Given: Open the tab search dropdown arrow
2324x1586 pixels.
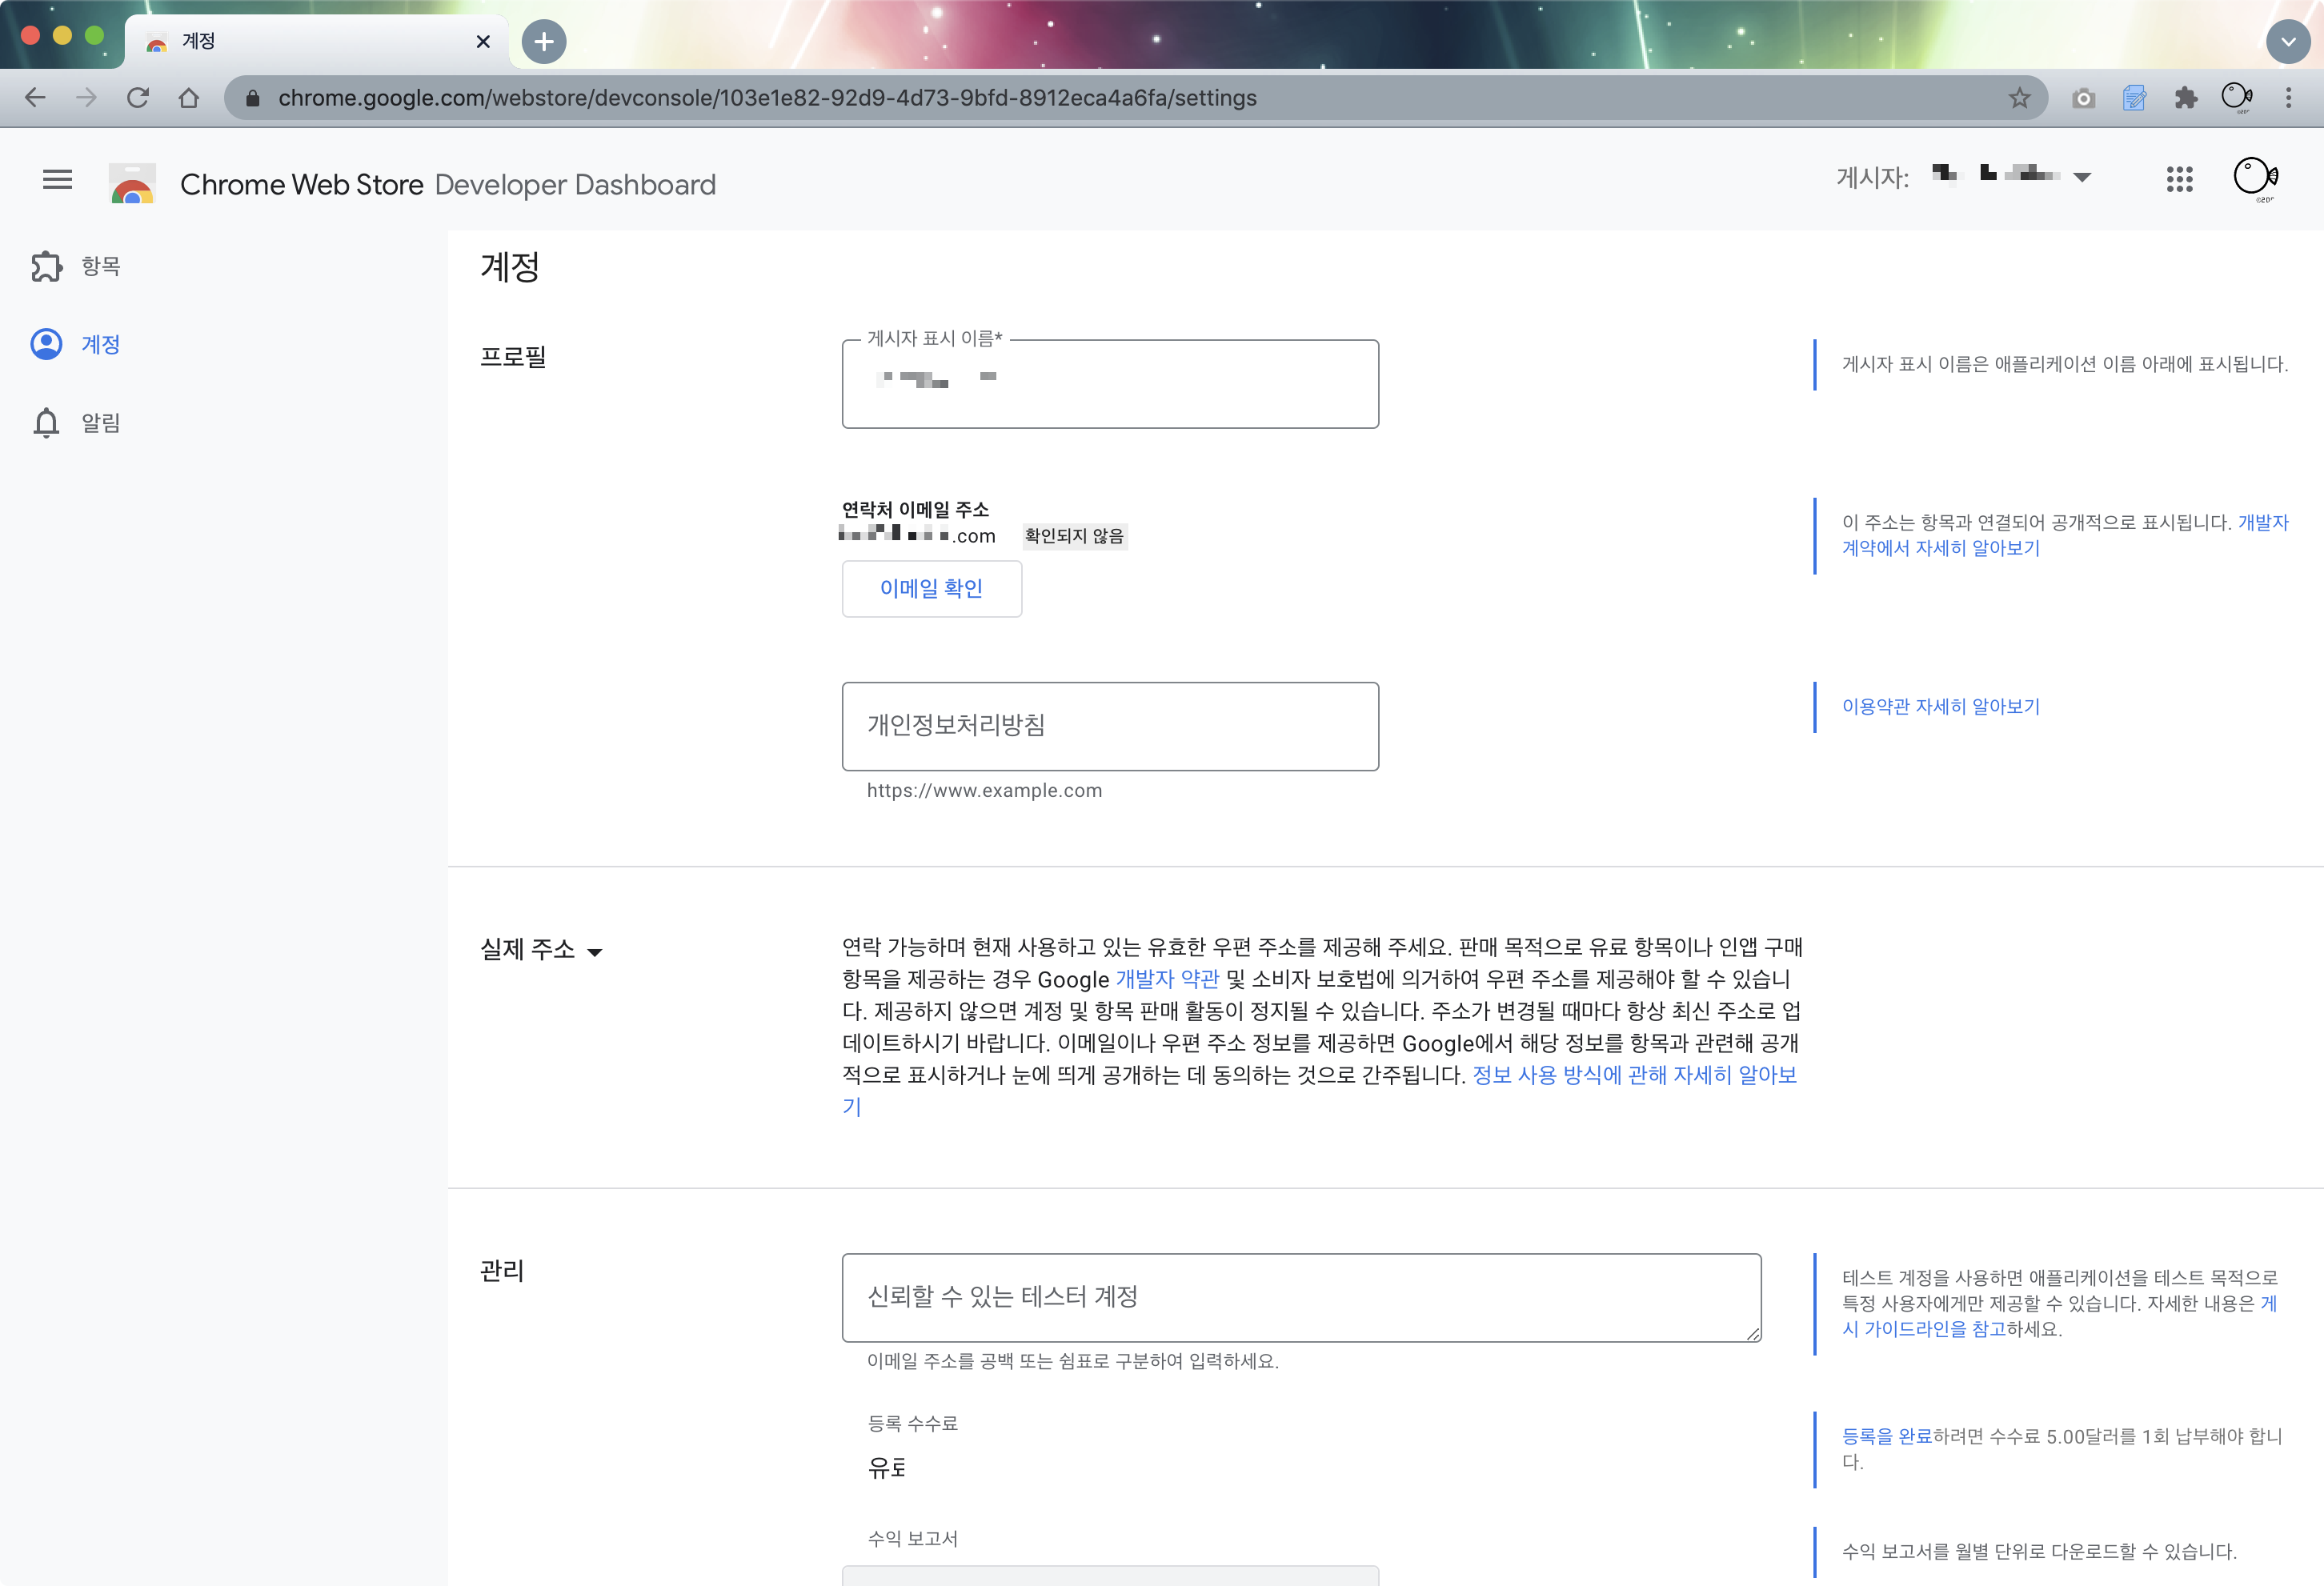Looking at the screenshot, I should (2287, 42).
